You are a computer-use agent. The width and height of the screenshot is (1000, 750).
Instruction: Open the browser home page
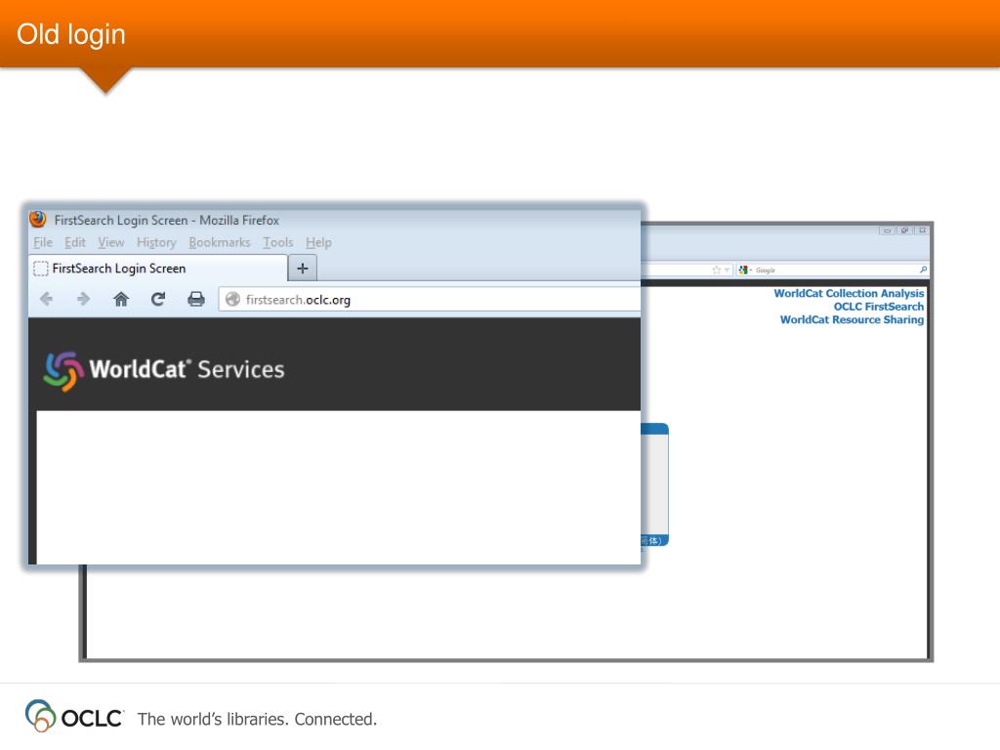[x=121, y=299]
